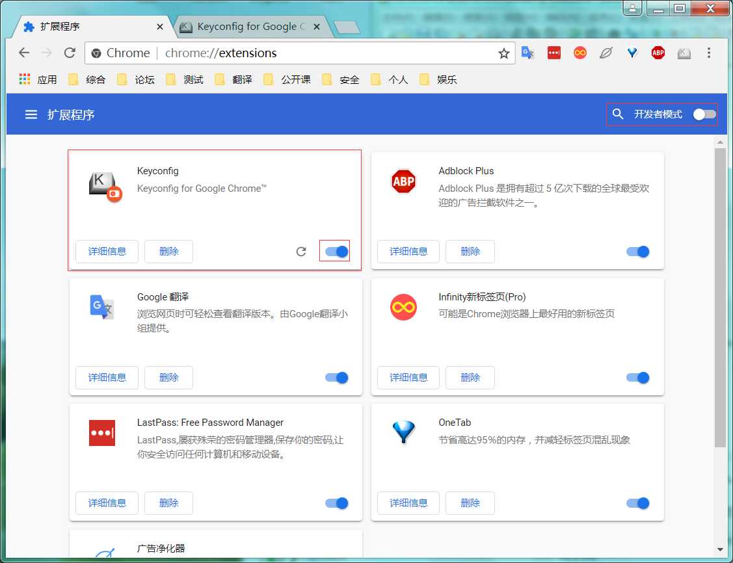Click the Chrome site info icon in the address bar
The width and height of the screenshot is (733, 563).
pyautogui.click(x=96, y=53)
